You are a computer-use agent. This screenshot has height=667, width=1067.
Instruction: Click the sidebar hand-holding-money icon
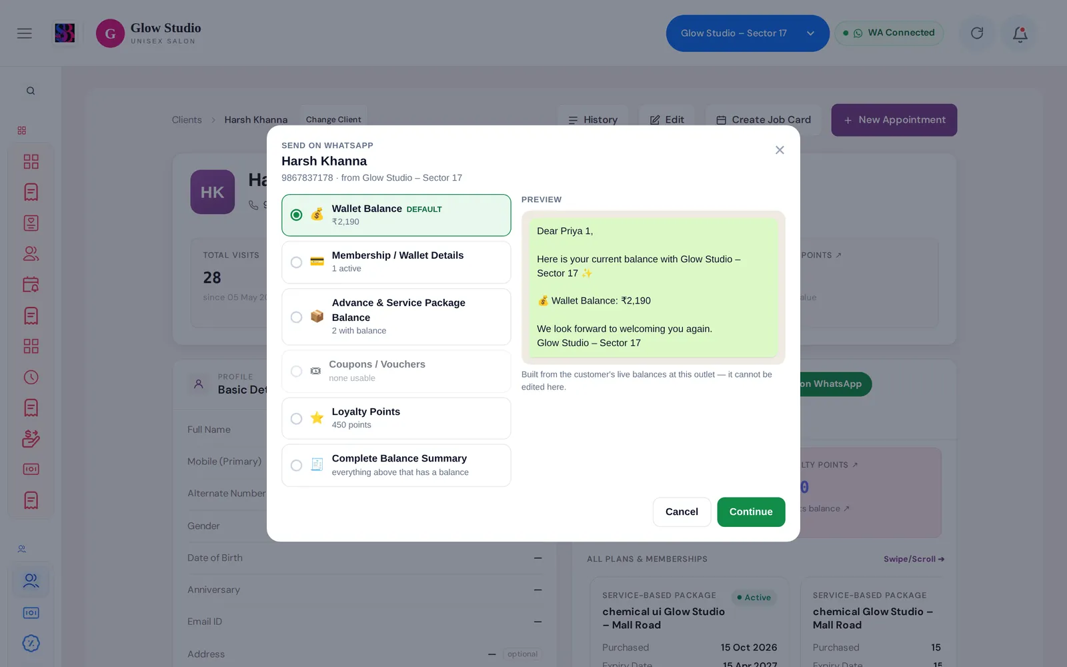(x=31, y=438)
